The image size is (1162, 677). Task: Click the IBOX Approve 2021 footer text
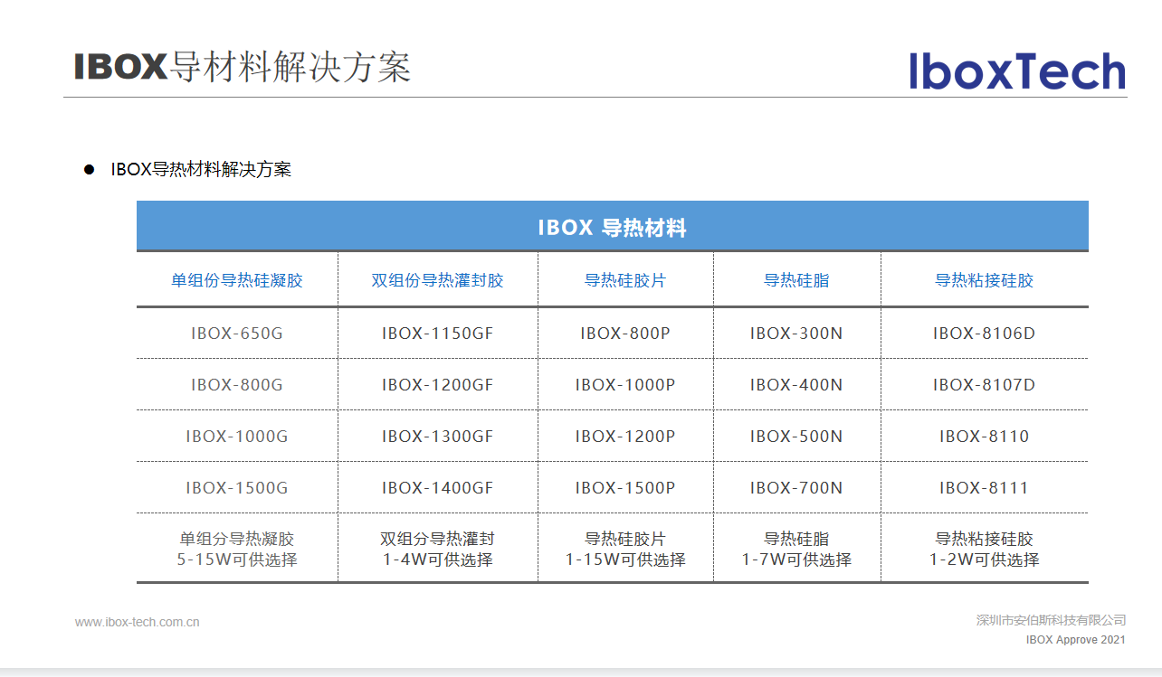pos(1075,640)
